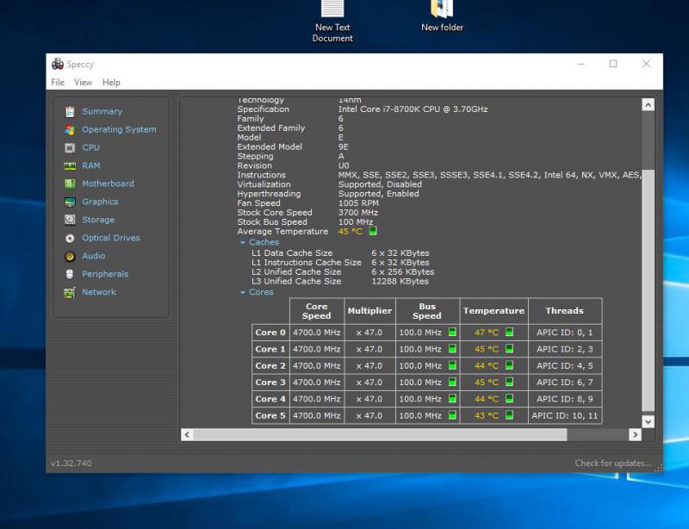689x529 pixels.
Task: Click the Check for updates link
Action: tap(612, 464)
